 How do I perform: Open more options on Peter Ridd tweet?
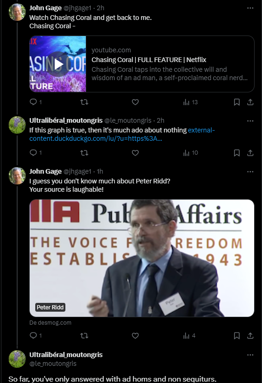[250, 172]
